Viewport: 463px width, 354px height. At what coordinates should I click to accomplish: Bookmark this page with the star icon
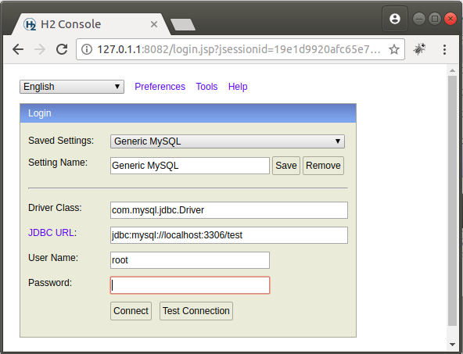394,49
